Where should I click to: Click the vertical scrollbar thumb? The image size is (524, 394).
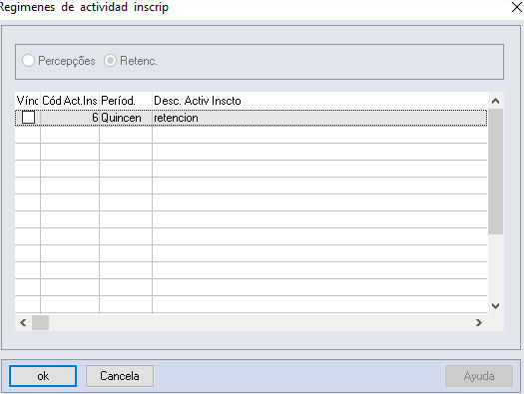tap(496, 172)
